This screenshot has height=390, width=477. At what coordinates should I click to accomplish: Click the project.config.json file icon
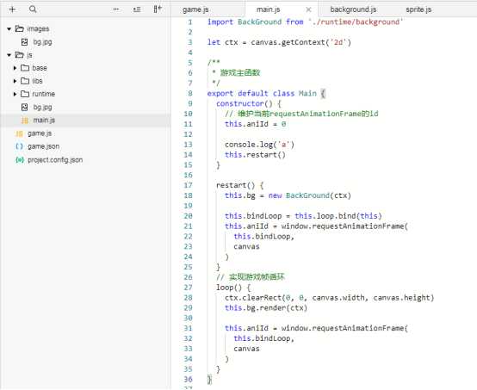pyautogui.click(x=20, y=160)
